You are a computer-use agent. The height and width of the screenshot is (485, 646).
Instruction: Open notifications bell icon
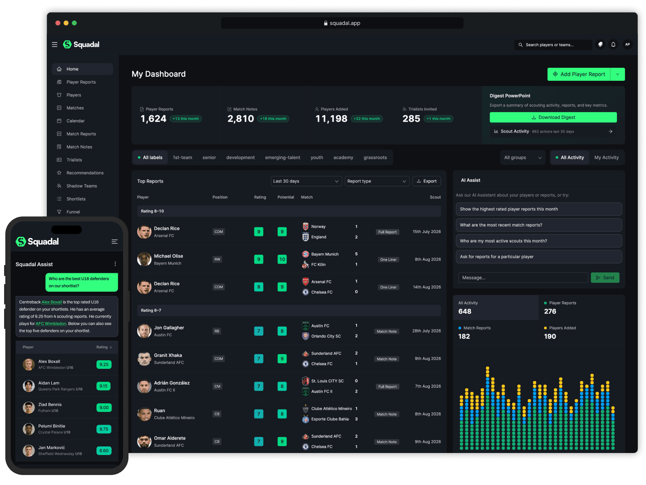[x=613, y=44]
